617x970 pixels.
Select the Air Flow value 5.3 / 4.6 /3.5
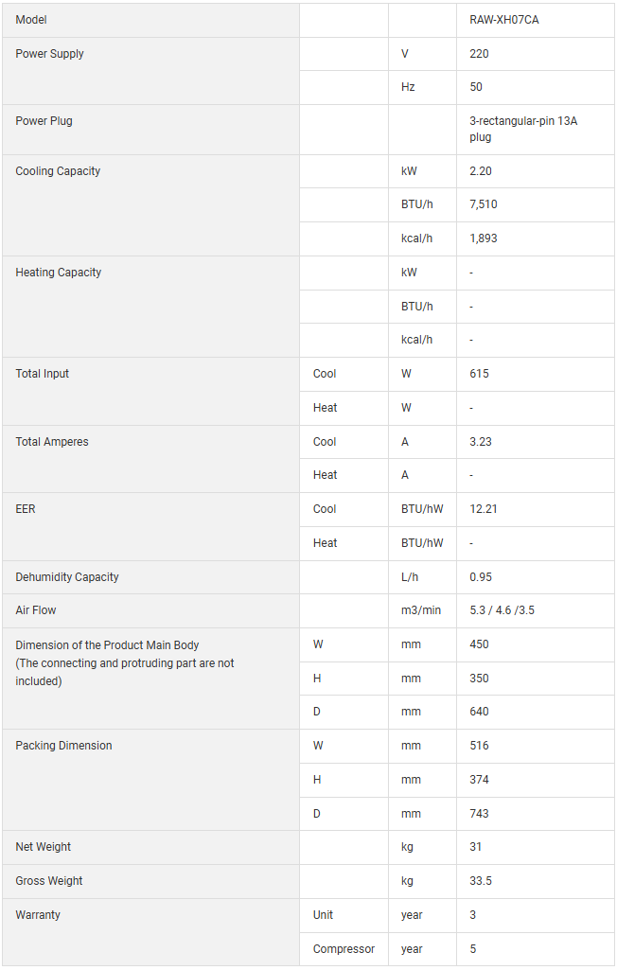(x=502, y=610)
